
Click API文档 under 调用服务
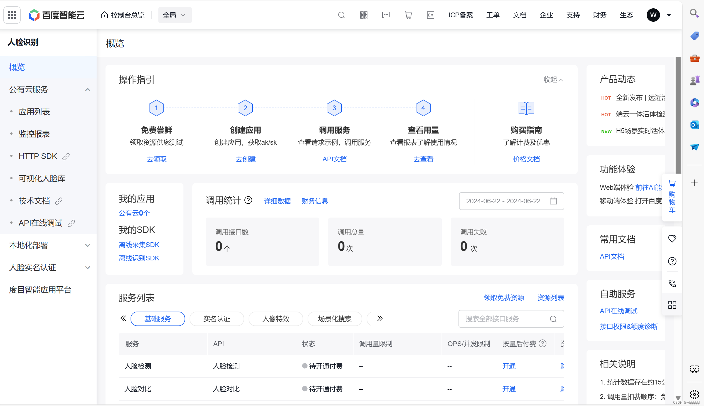coord(334,159)
